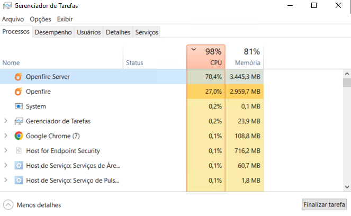Click the Finalizar tarefa button
Screen dimensions: 351x216
click(x=324, y=204)
